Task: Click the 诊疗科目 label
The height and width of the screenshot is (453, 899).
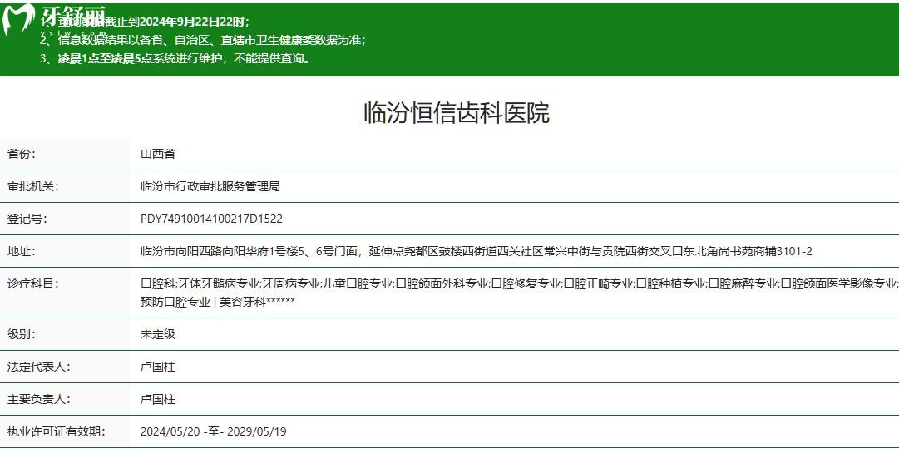Action: tap(32, 283)
